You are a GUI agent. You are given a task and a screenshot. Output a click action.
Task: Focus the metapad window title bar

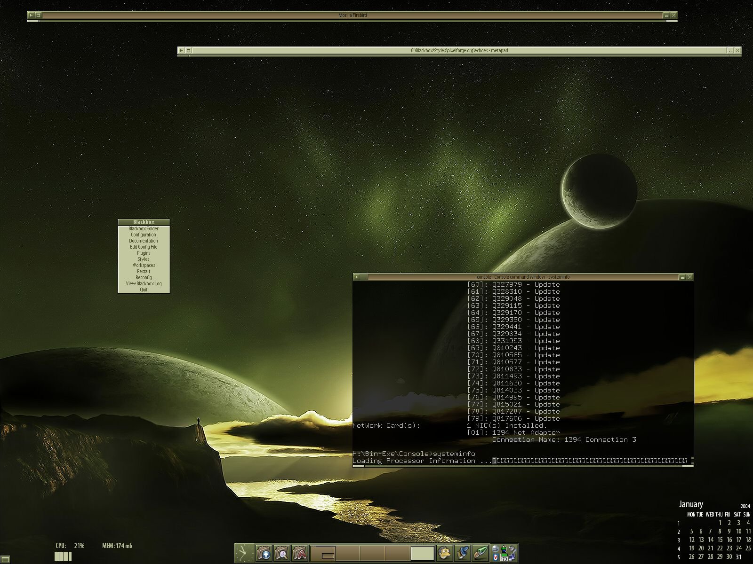click(x=459, y=50)
